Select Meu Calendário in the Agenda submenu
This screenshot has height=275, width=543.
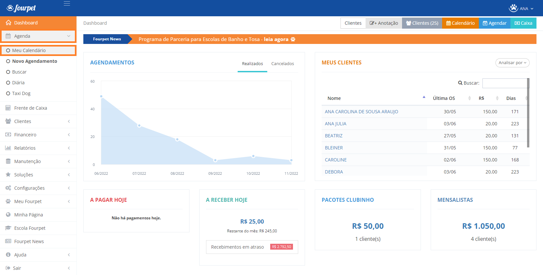(38, 50)
